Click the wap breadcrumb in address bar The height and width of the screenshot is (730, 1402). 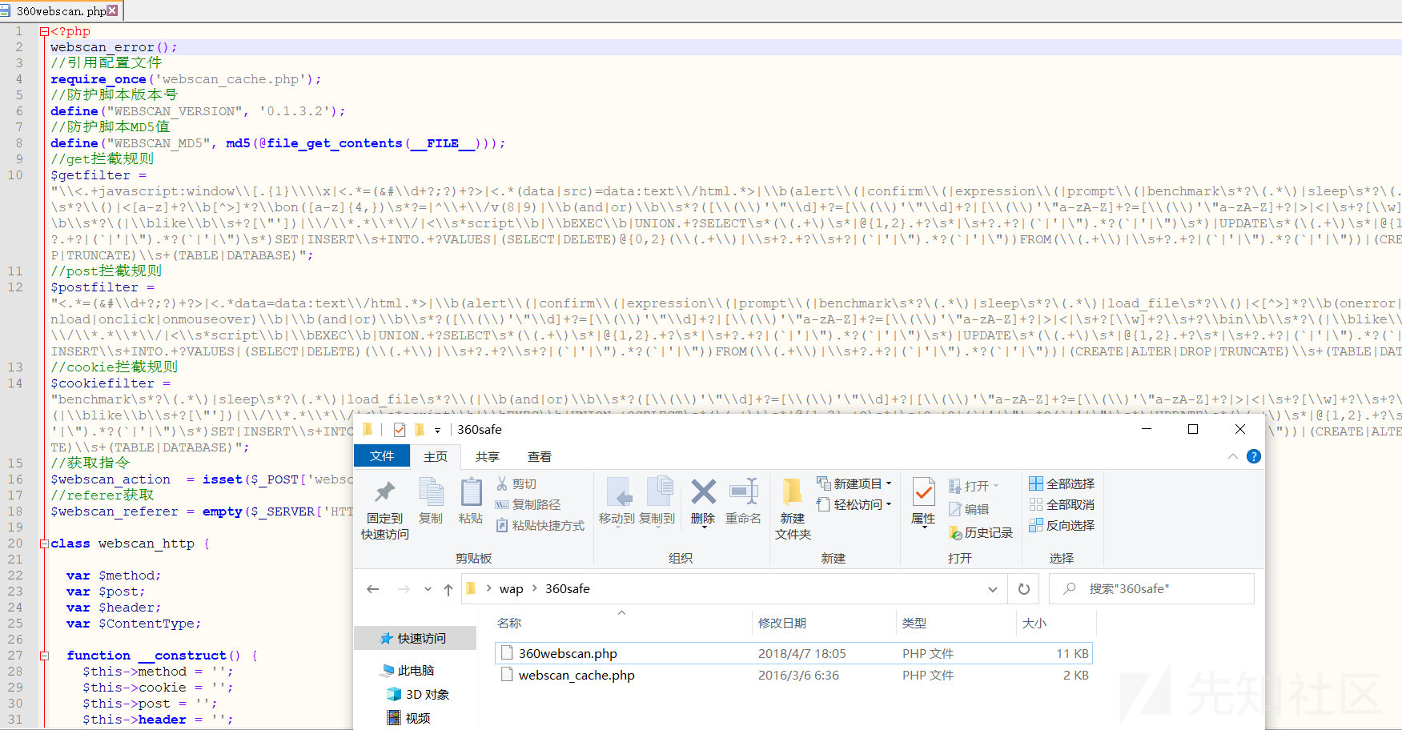(511, 589)
